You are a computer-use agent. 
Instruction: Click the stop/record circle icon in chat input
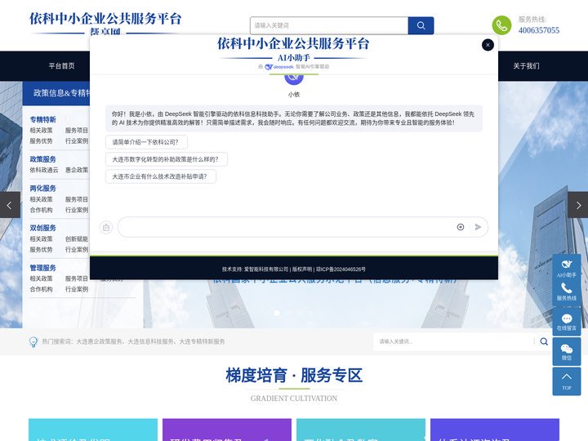pos(461,227)
